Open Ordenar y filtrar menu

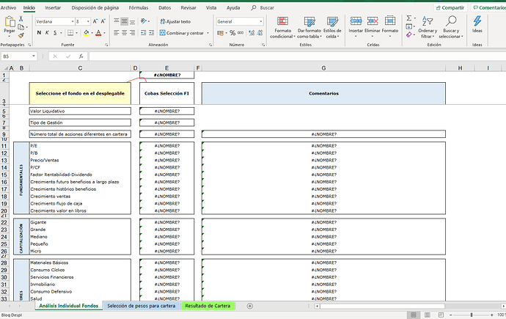(428, 27)
